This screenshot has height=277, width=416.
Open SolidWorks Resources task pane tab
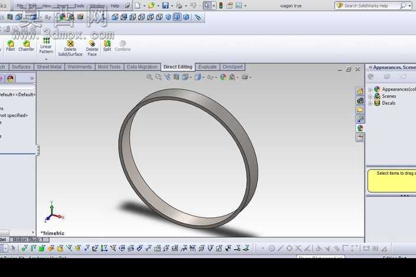point(360,92)
